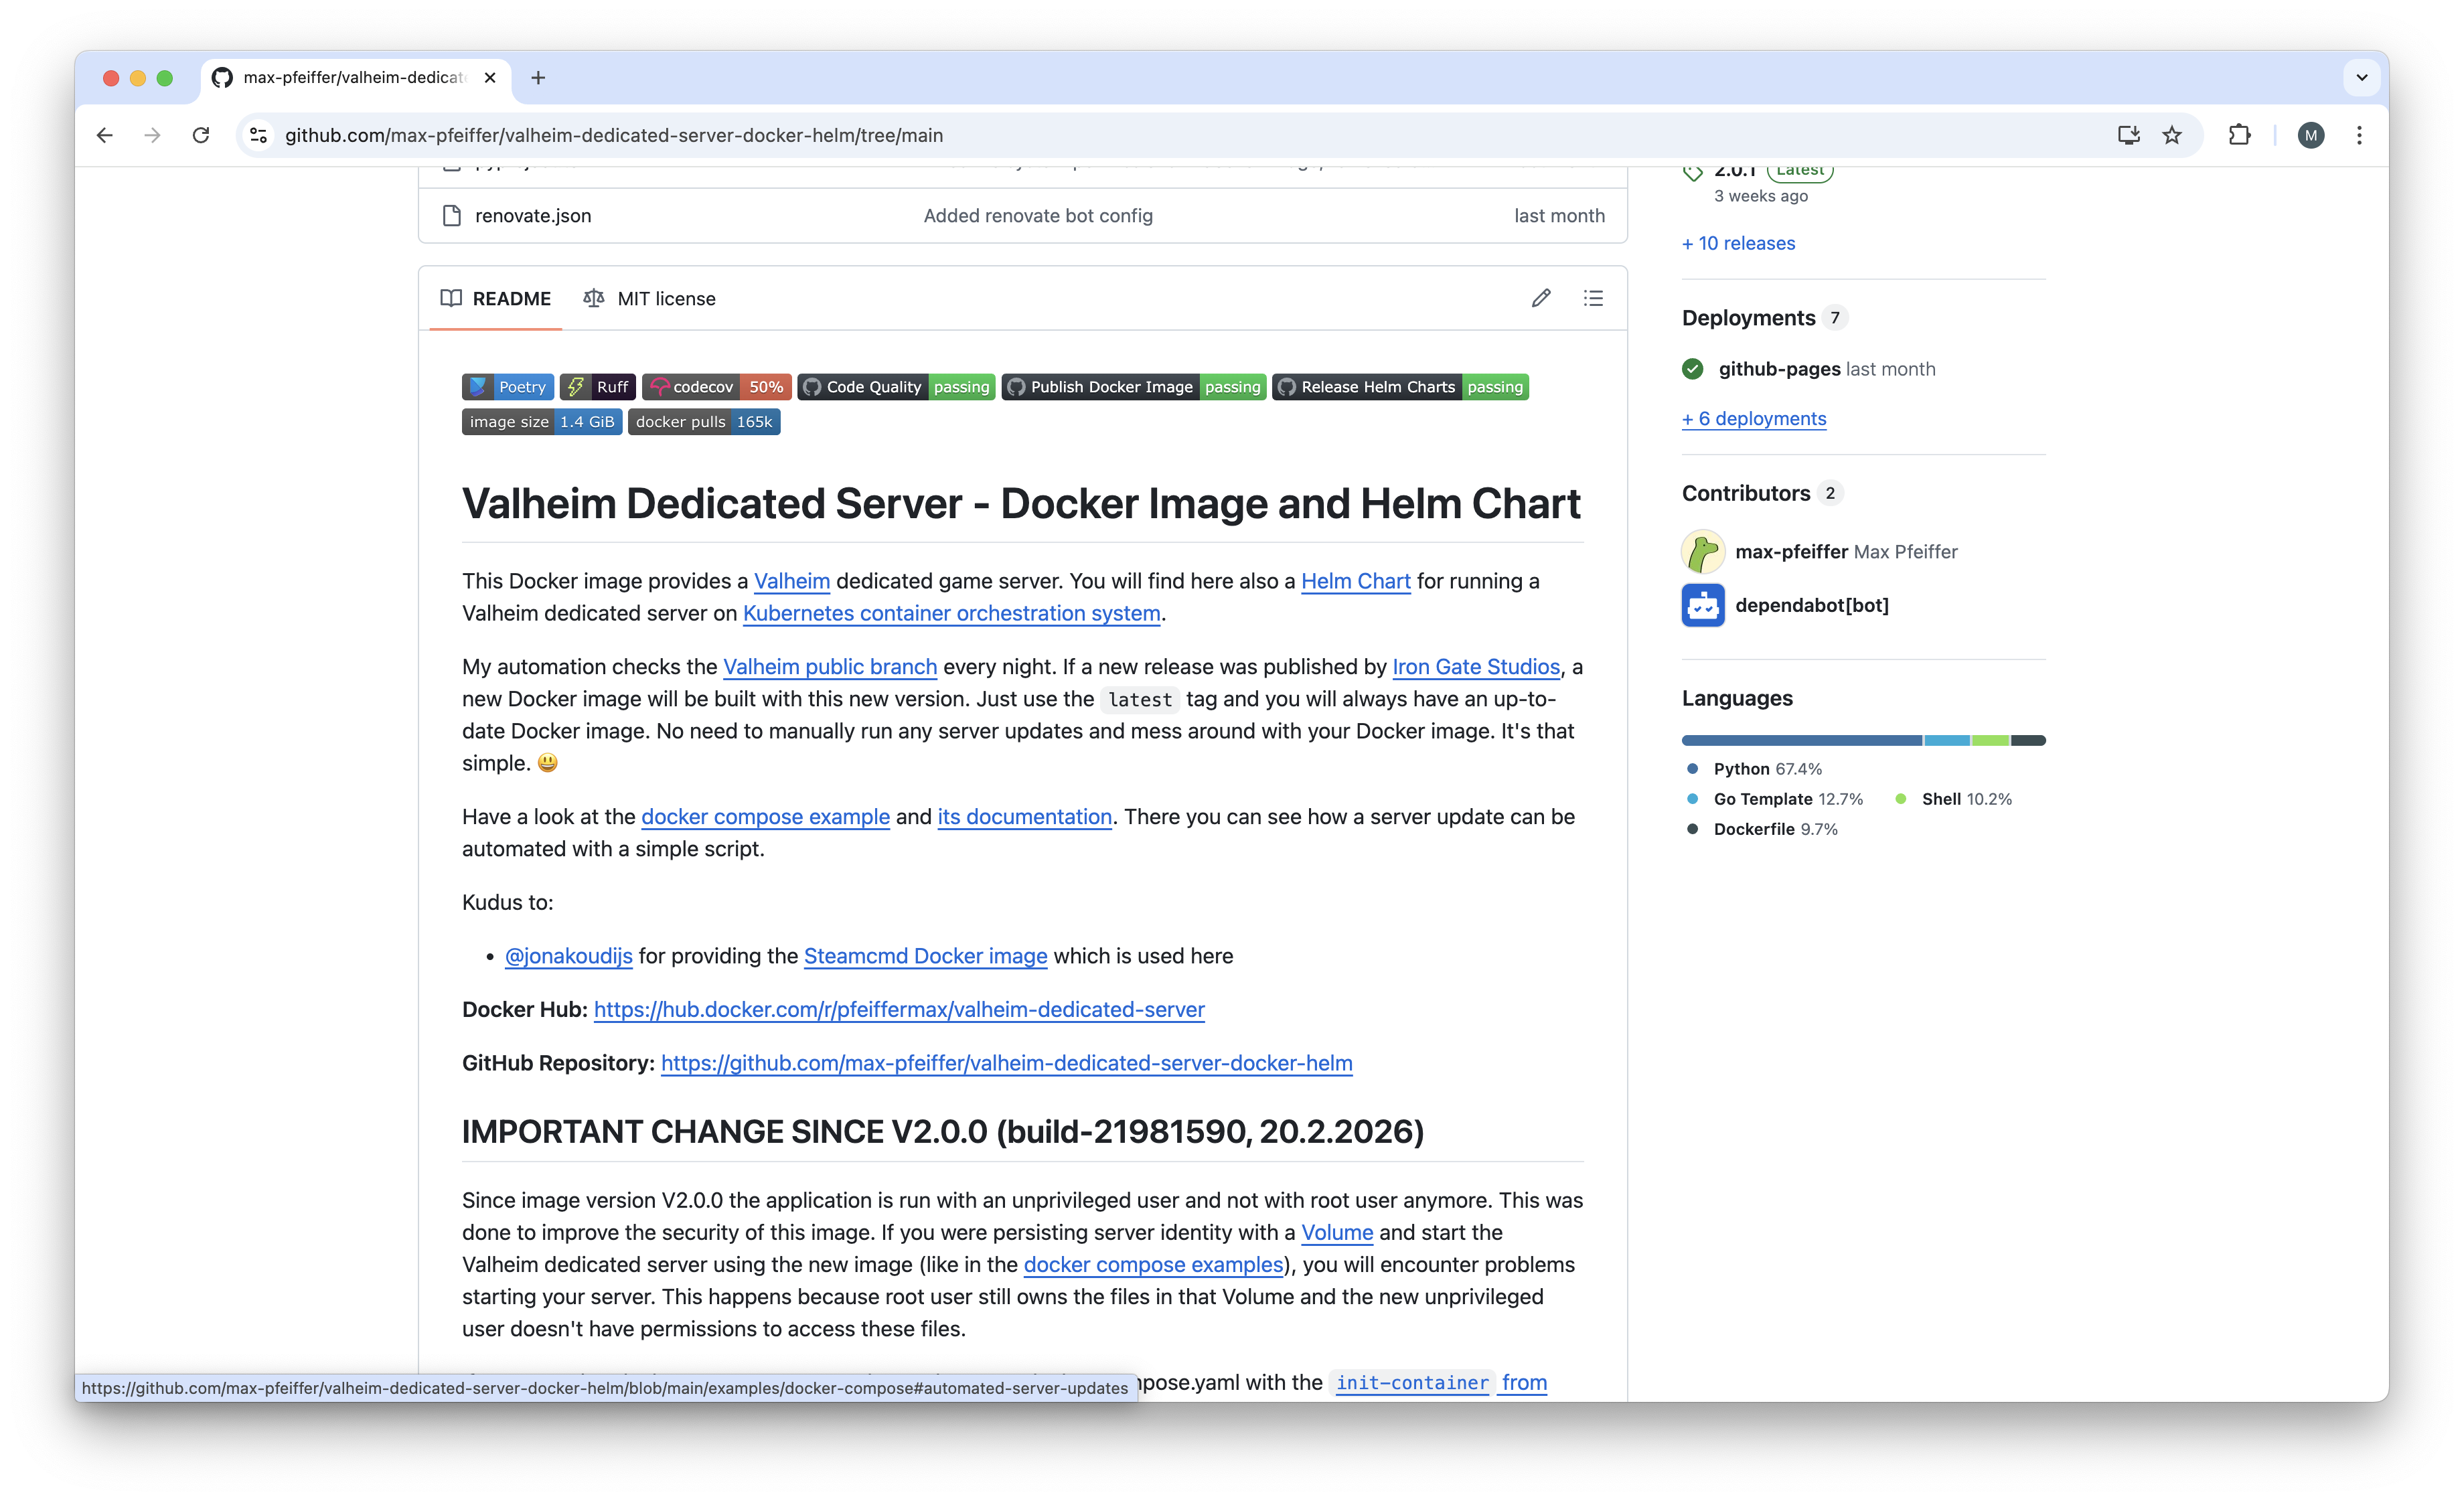The height and width of the screenshot is (1501, 2464).
Task: Click the Ruff badge
Action: coord(597,386)
